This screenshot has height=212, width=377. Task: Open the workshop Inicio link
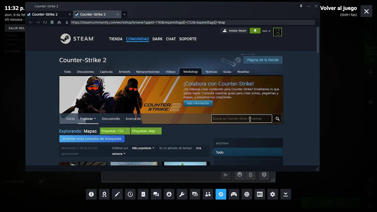(x=70, y=119)
